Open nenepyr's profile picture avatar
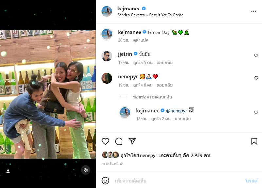 pyautogui.click(x=107, y=78)
